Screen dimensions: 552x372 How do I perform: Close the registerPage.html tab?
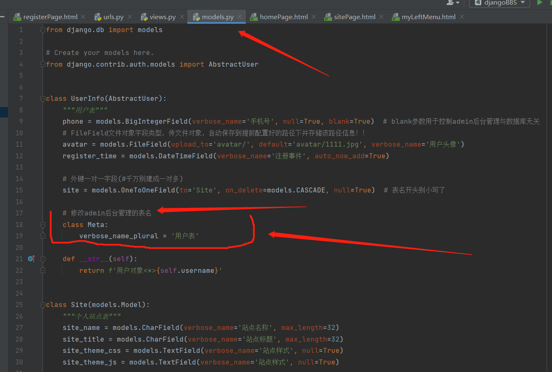pyautogui.click(x=83, y=17)
